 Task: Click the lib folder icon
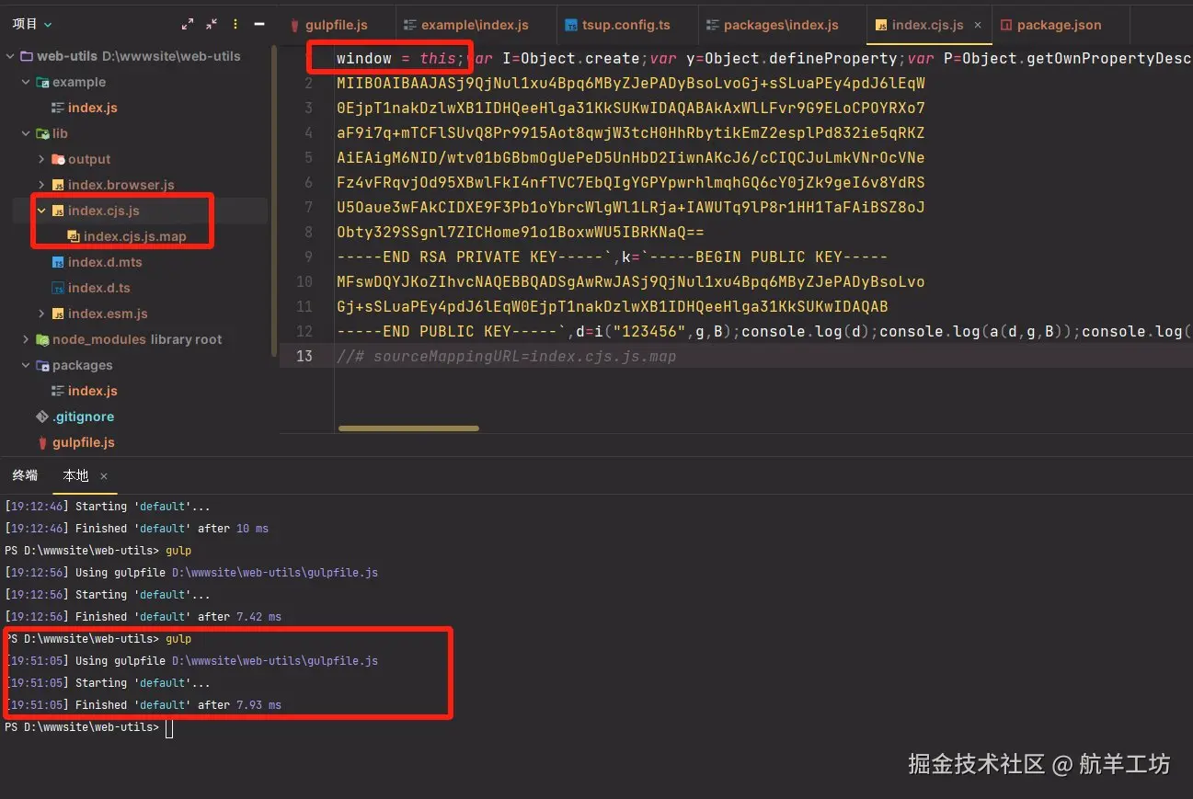(42, 133)
